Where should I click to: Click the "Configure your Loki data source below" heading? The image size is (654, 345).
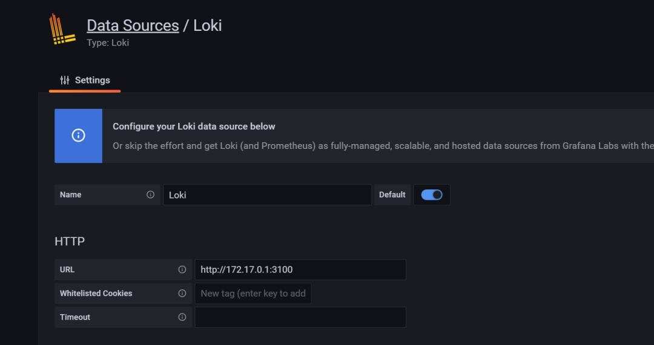tap(194, 126)
